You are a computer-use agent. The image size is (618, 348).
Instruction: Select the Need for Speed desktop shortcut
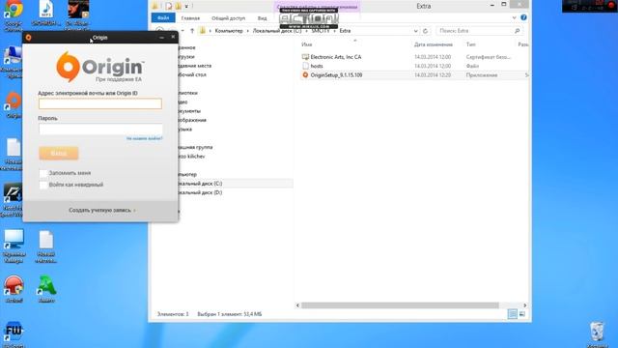13,200
